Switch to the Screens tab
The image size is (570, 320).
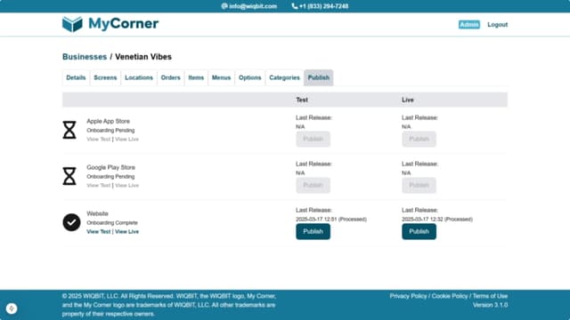tap(105, 77)
